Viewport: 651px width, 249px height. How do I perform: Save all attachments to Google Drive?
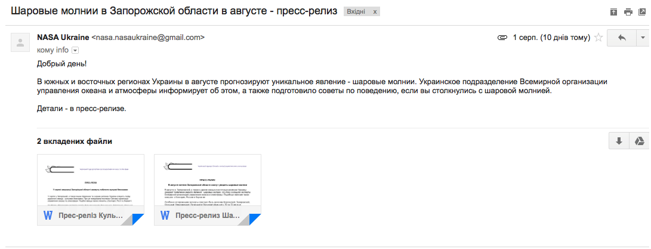[x=638, y=141]
